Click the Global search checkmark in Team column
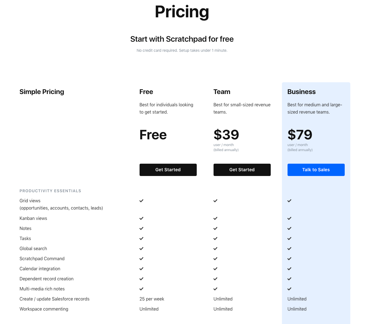This screenshot has height=324, width=366. (215, 248)
